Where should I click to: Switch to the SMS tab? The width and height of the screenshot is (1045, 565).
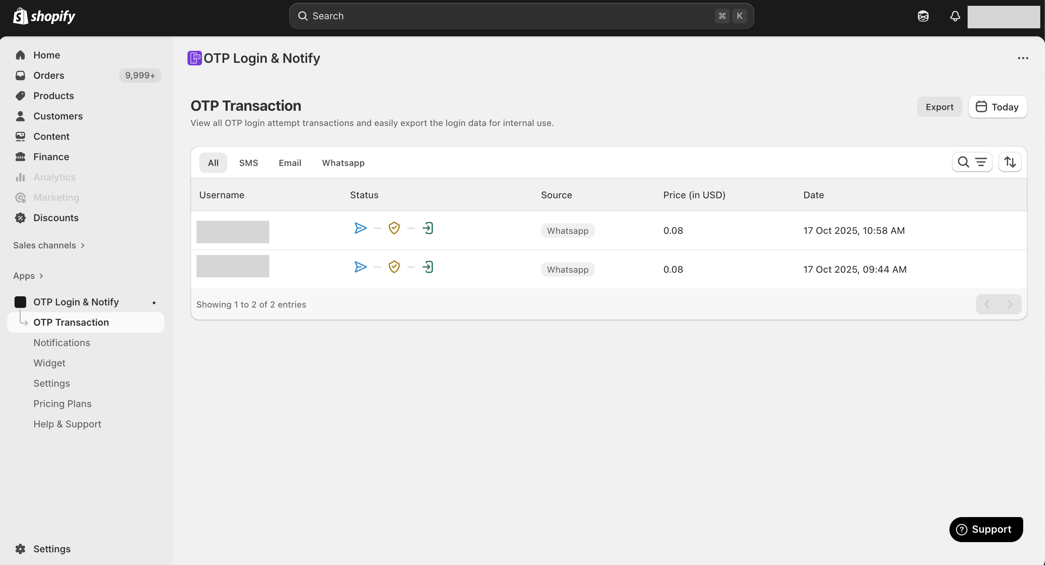tap(248, 163)
